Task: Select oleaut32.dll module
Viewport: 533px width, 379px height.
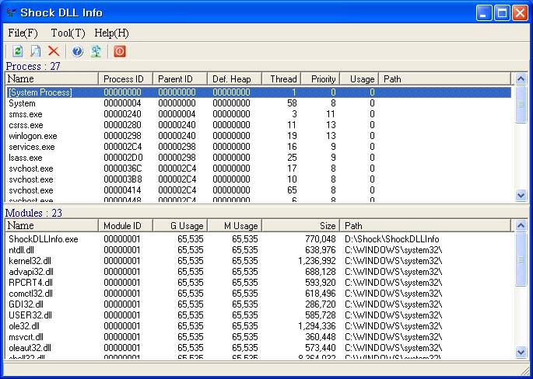Action: tap(258, 348)
